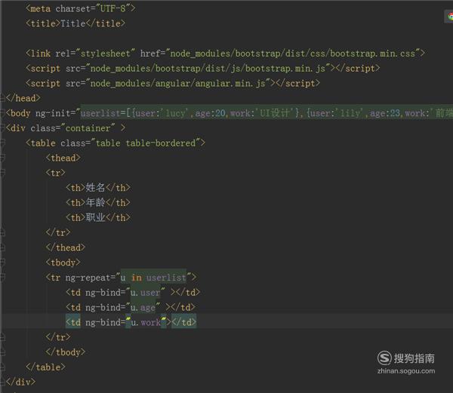Place cursor in bootstrap.min.css href path
Viewport: 453px width, 393px height.
293,54
